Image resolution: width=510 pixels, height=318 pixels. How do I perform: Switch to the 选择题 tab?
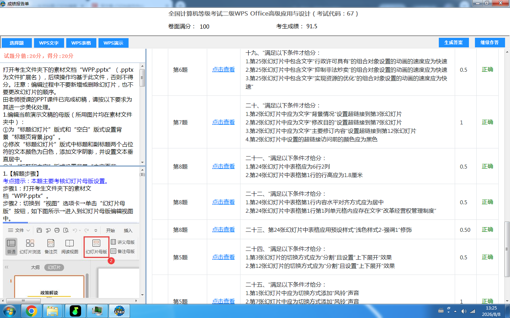[17, 43]
